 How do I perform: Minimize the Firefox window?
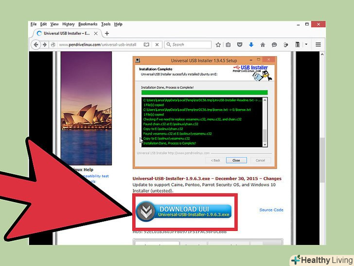click(x=298, y=24)
